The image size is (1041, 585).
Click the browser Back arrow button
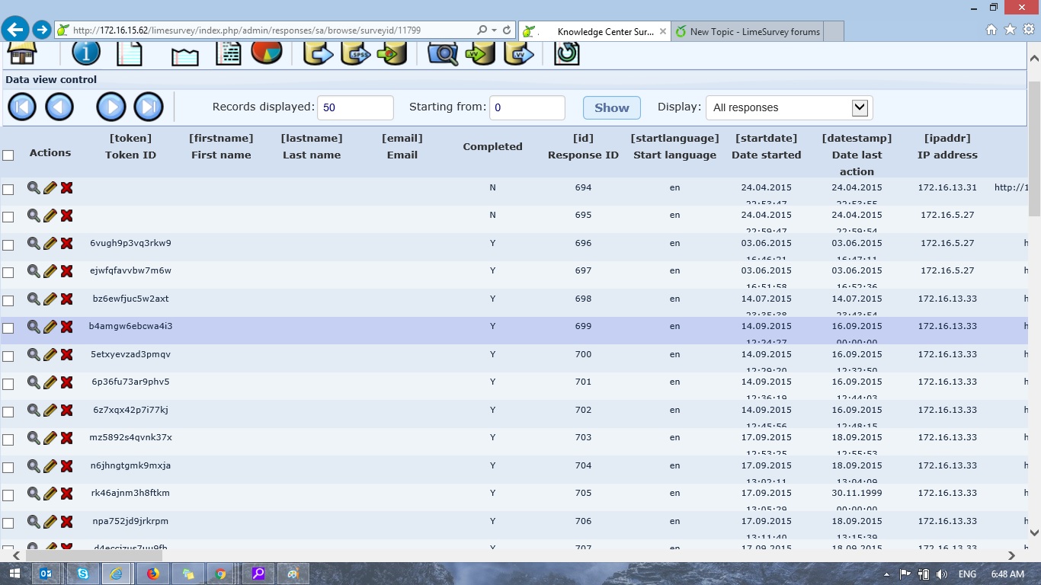[14, 30]
